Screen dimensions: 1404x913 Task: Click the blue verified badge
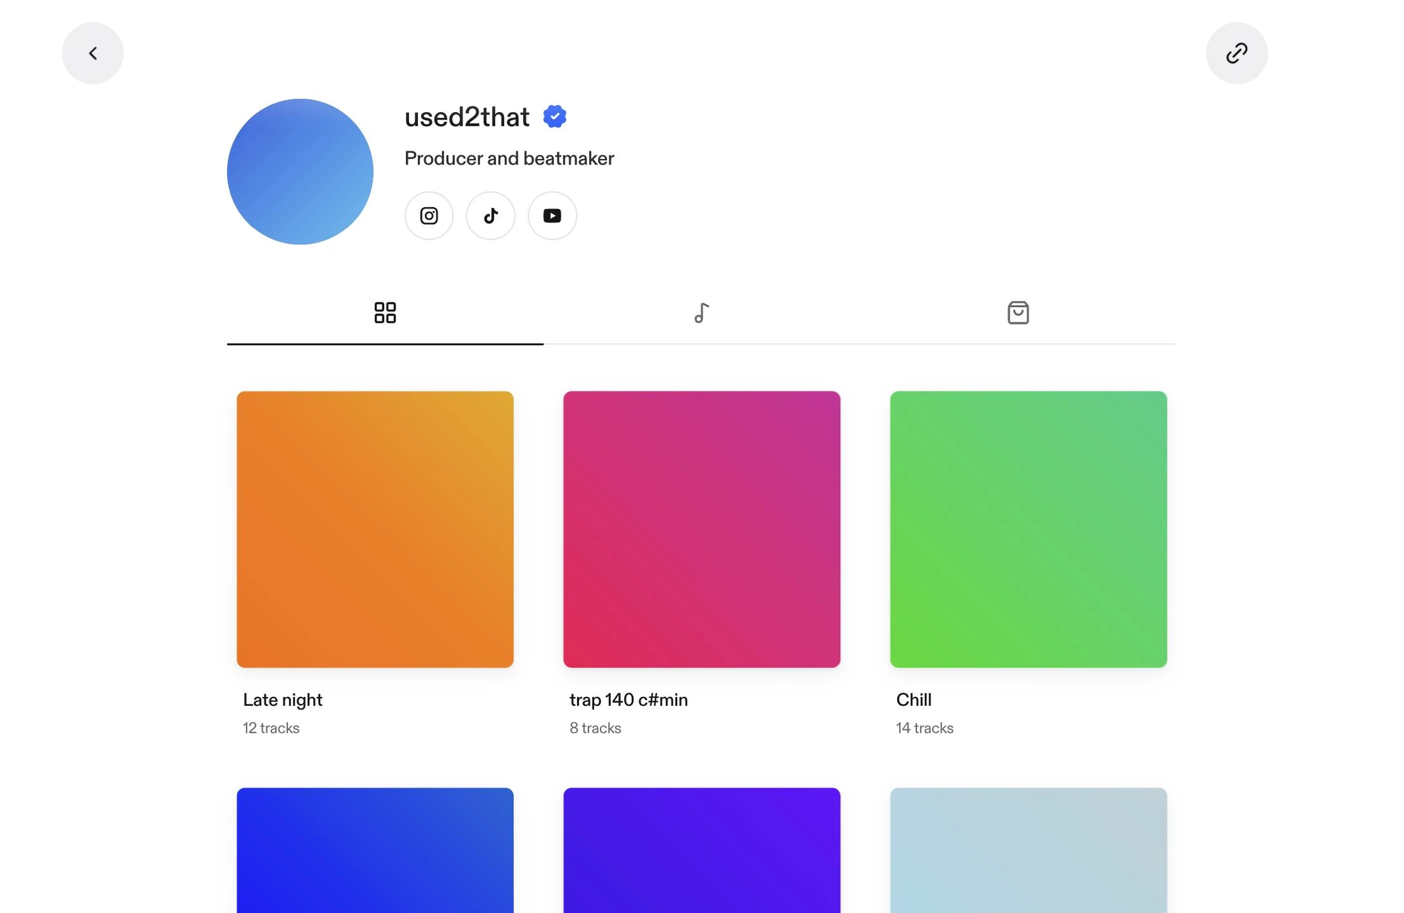[x=555, y=117]
